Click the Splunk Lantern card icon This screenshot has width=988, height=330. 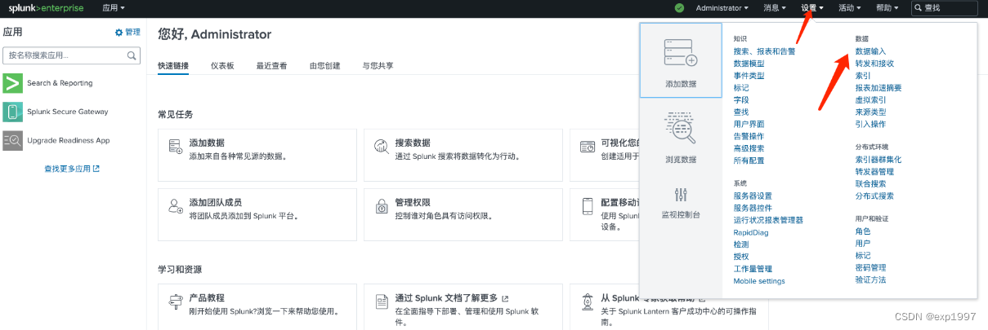click(587, 302)
